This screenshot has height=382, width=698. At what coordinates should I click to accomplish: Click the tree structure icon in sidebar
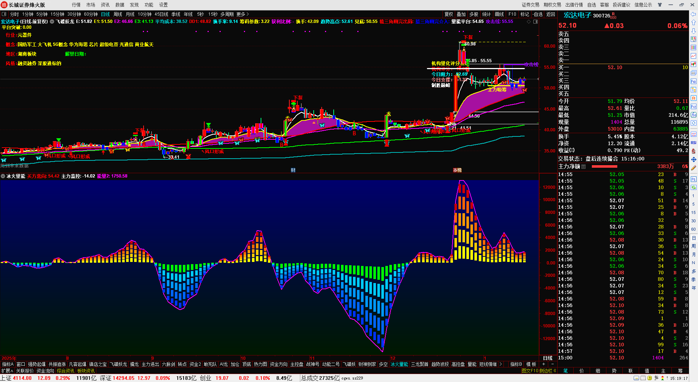click(x=694, y=90)
